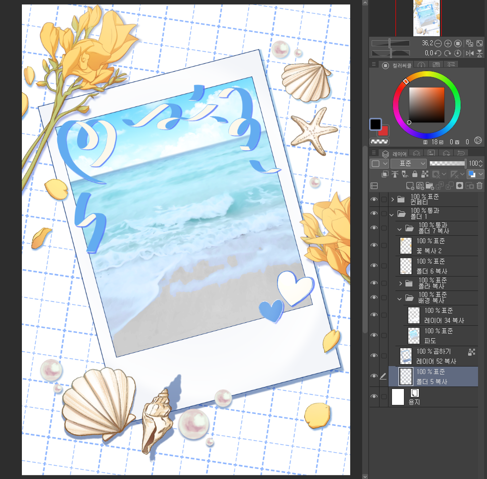Screen dimensions: 487x479
Task: Create a new layer folder
Action: (429, 186)
